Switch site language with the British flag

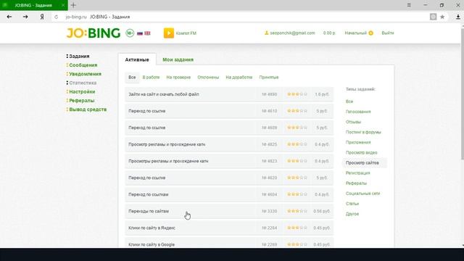tap(147, 33)
